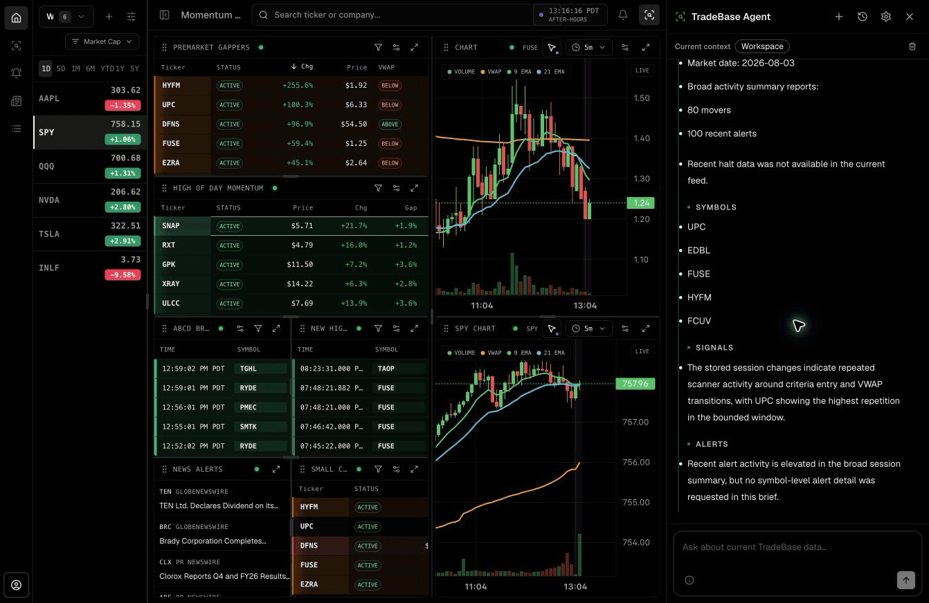Expand the FUSE CHART panel
929x603 pixels.
point(646,47)
